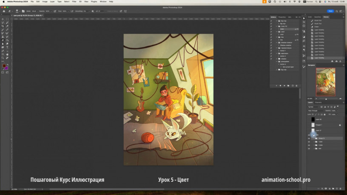
Task: Click the blue Share button
Action: 330,11
